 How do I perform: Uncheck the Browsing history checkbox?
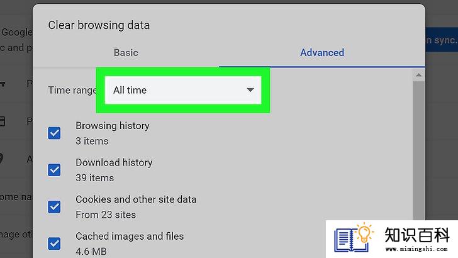tap(54, 133)
